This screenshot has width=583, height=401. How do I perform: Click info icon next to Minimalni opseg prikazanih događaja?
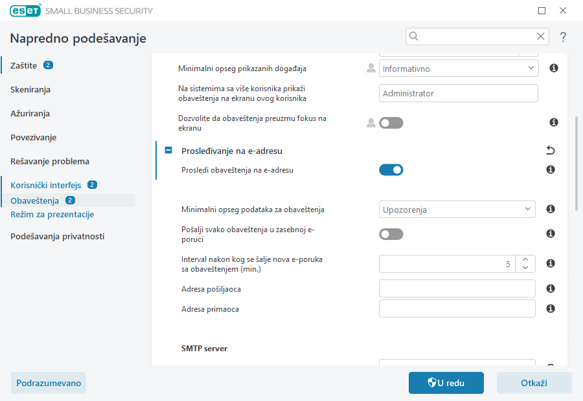coord(554,68)
